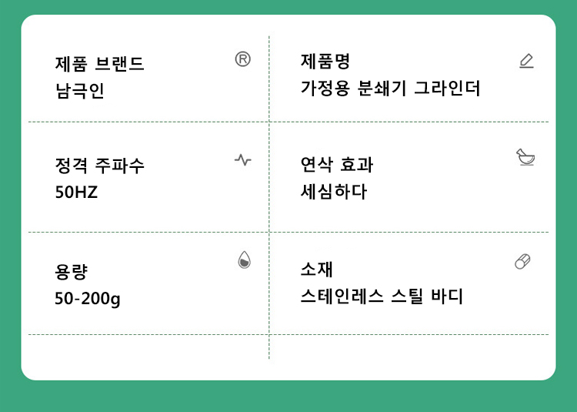Click the 남극인 brand name text

point(79,91)
